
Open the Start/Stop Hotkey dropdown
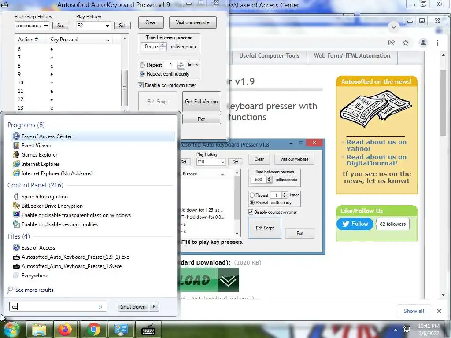click(x=46, y=26)
